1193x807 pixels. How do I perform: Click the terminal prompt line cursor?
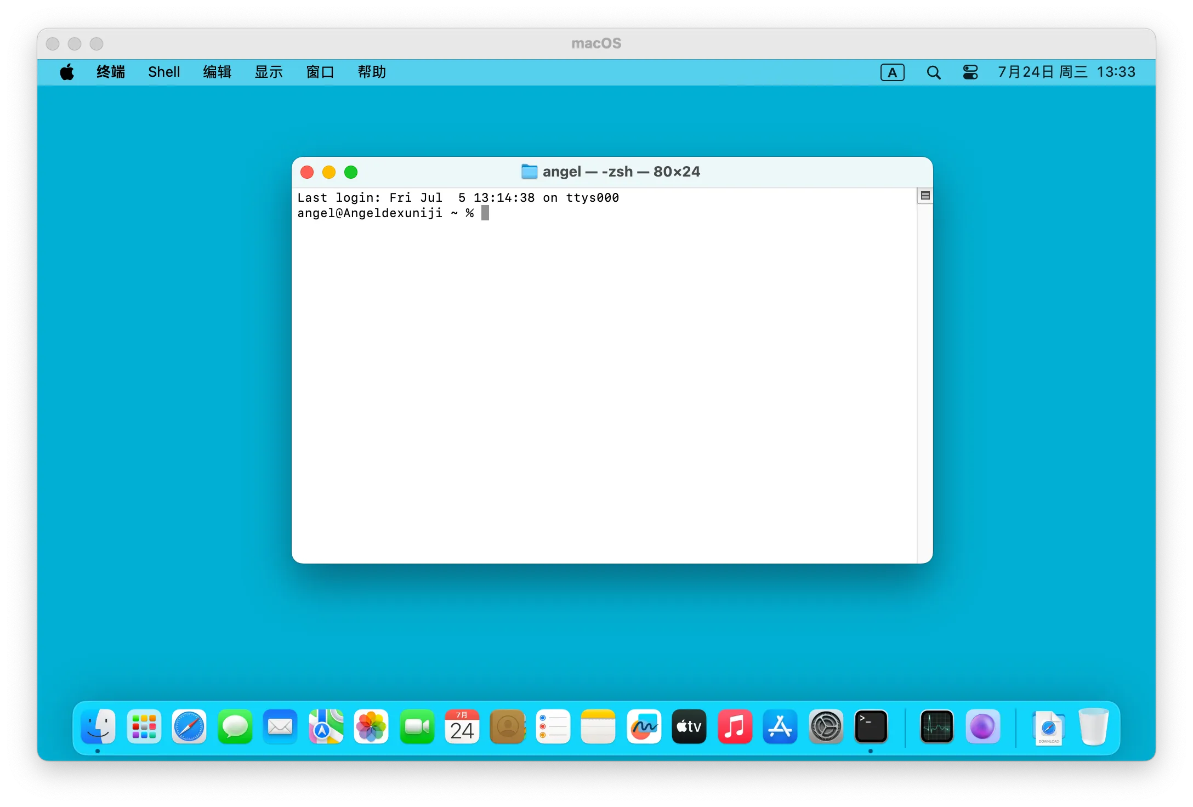point(485,213)
